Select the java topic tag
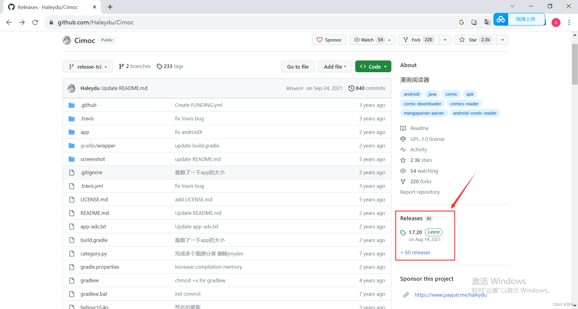Screen dimensions: 578x309 [432, 94]
